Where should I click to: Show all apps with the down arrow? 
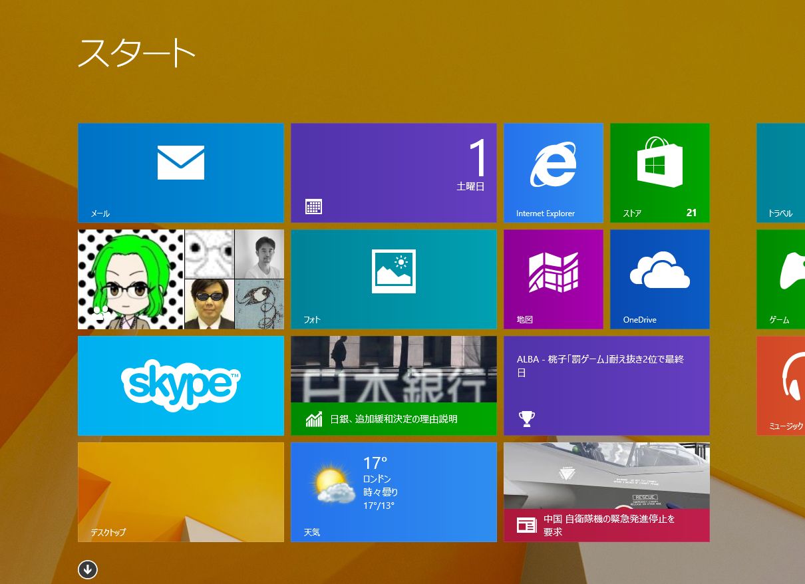(x=88, y=569)
